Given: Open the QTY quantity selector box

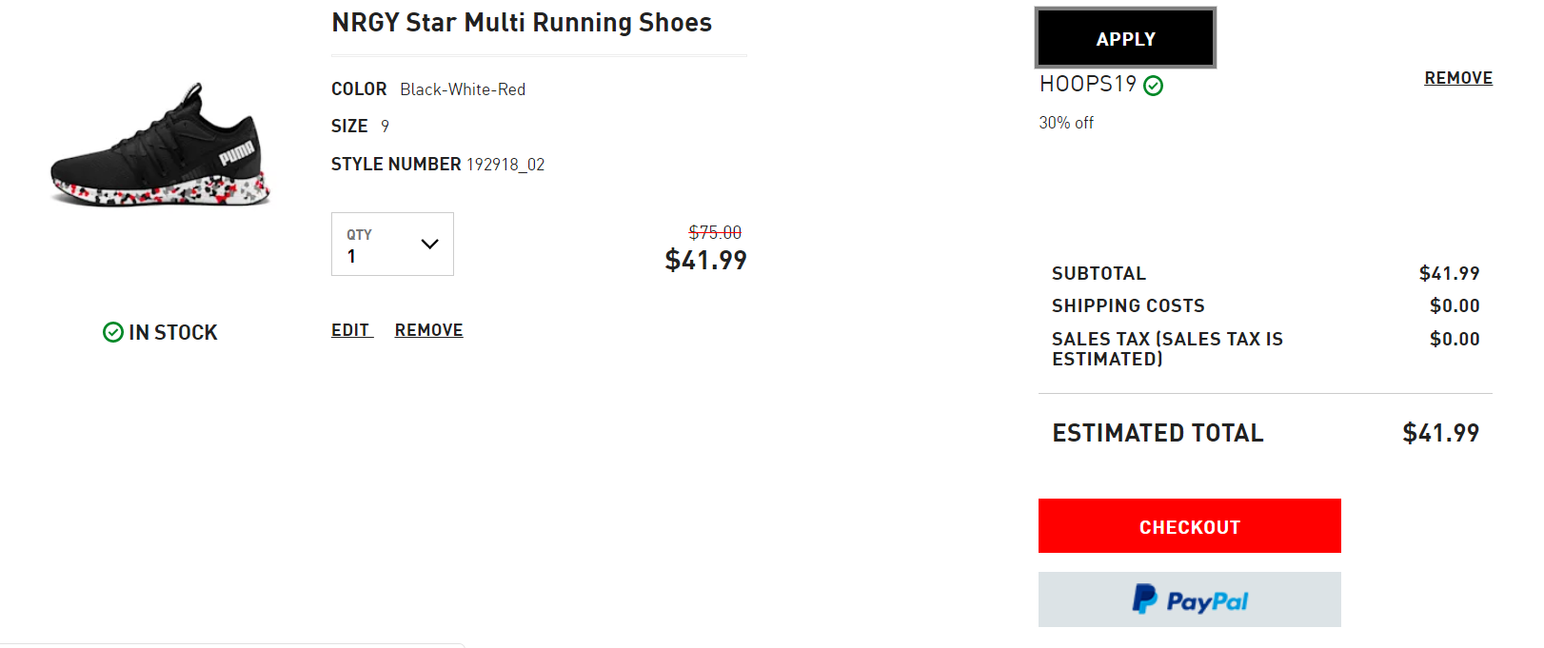Looking at the screenshot, I should point(392,245).
